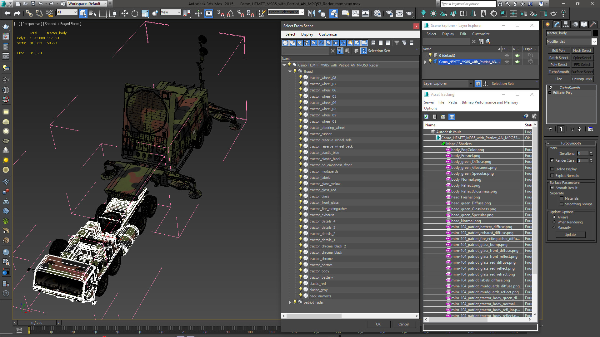Click OK in Select From Scene
Screen dimensions: 600x337
point(378,324)
